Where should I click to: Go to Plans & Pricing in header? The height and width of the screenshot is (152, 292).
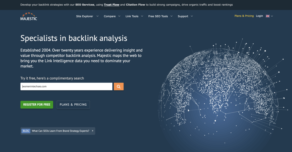[x=244, y=16]
